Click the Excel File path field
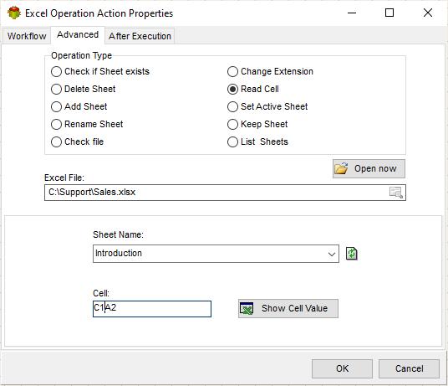Image resolution: width=448 pixels, height=386 pixels. [x=217, y=193]
